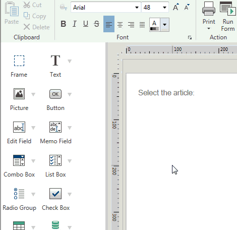Align text center
237x230 pixels.
pyautogui.click(x=120, y=25)
